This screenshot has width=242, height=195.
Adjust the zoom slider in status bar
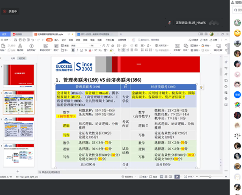pyautogui.click(x=210, y=177)
